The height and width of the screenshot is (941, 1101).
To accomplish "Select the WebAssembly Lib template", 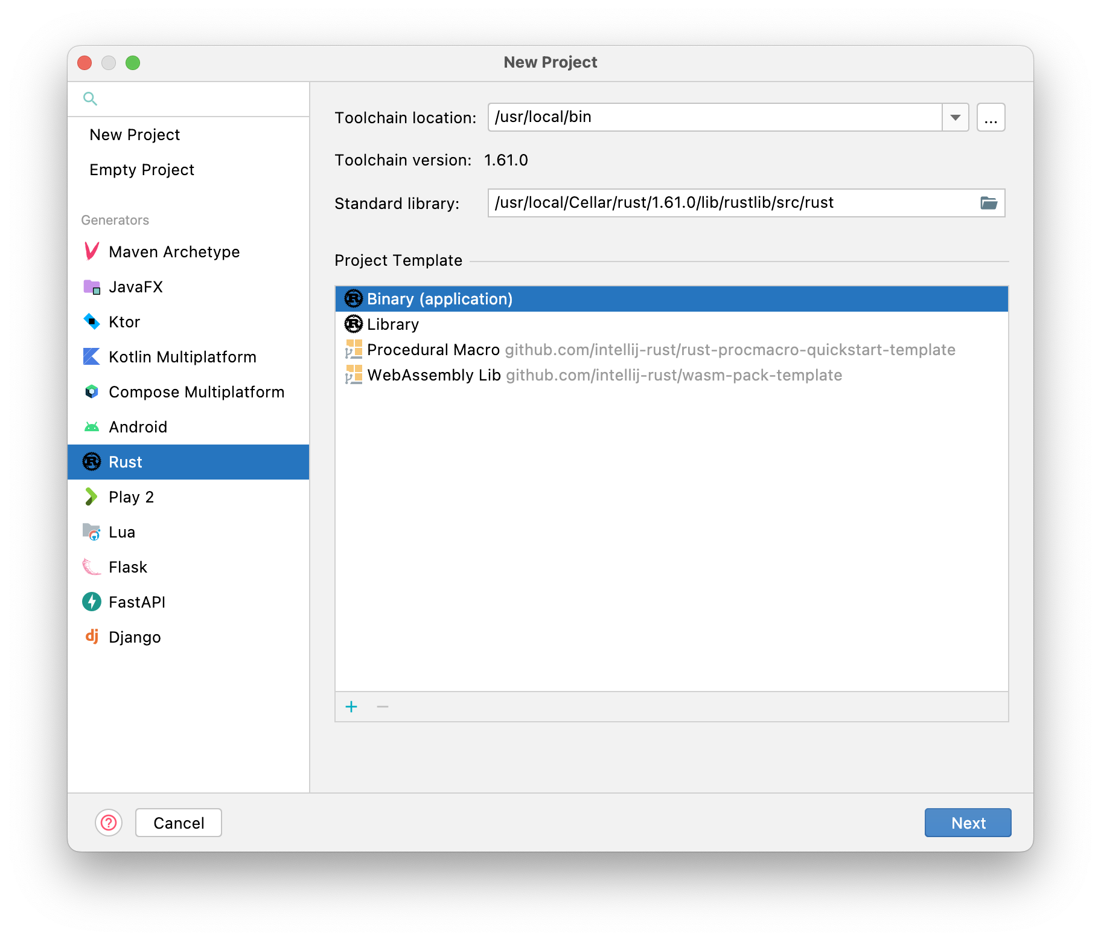I will 433,375.
